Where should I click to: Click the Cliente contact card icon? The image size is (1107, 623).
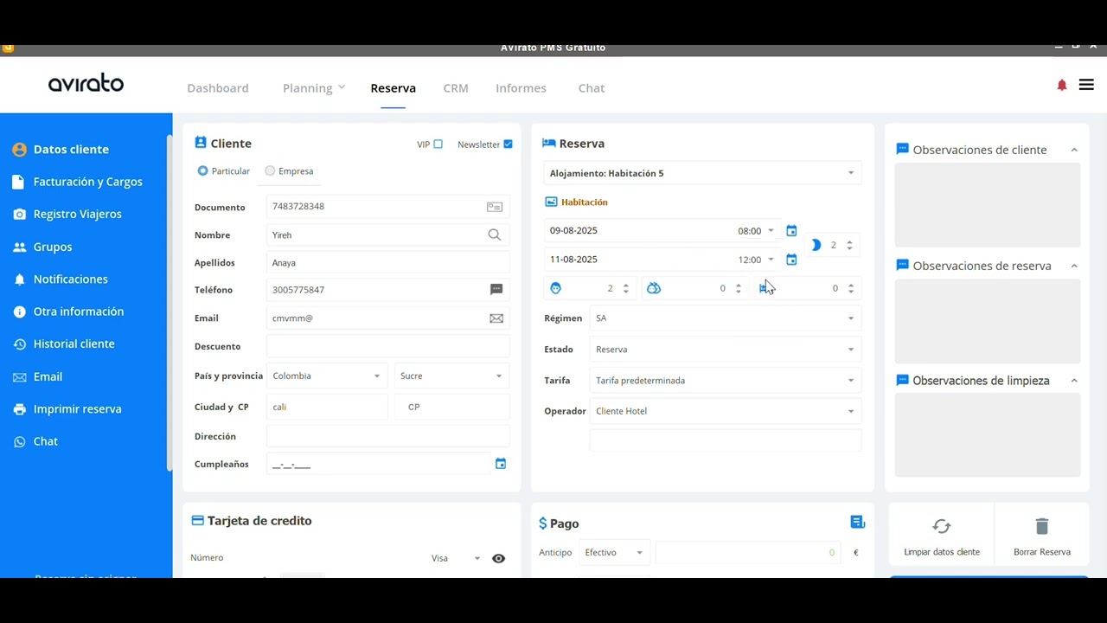[201, 143]
